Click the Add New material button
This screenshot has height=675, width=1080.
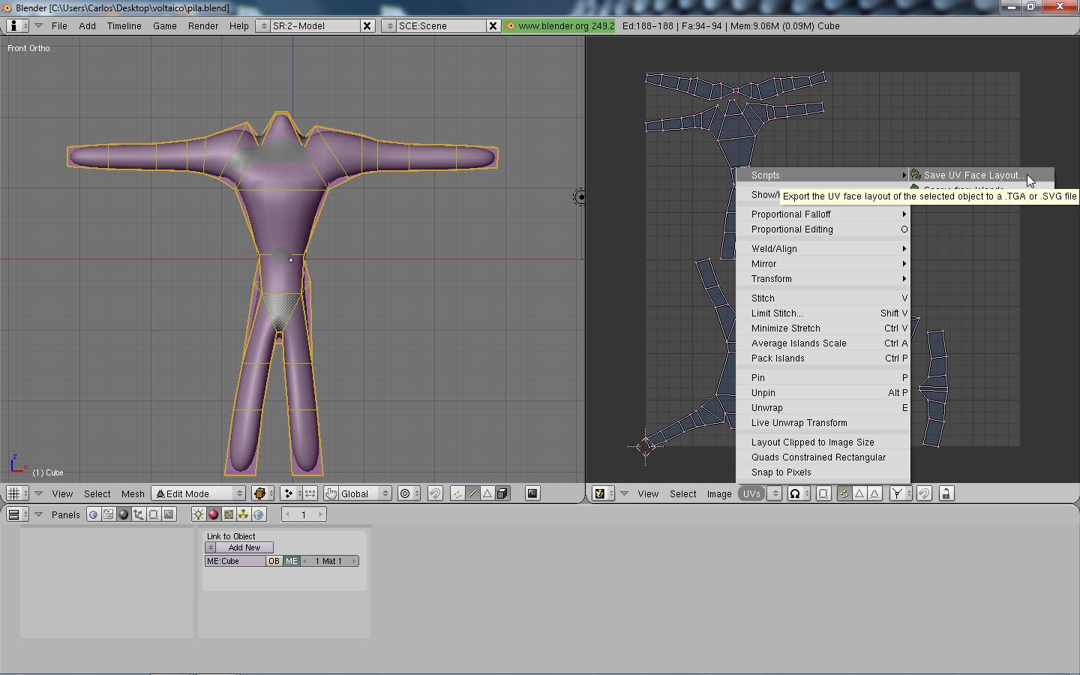coord(244,547)
